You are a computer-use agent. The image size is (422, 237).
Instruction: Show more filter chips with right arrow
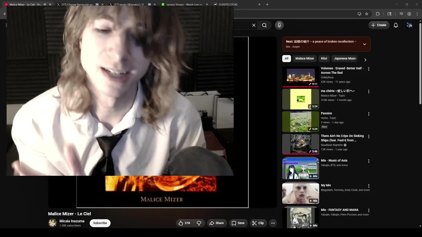[365, 60]
